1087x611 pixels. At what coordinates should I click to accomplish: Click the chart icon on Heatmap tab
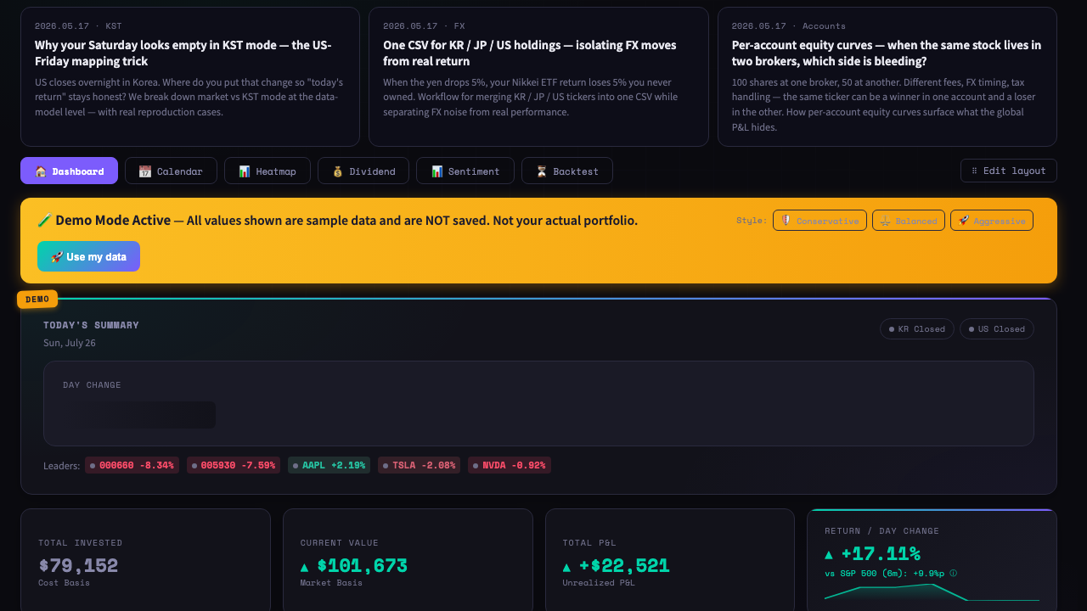pyautogui.click(x=245, y=171)
